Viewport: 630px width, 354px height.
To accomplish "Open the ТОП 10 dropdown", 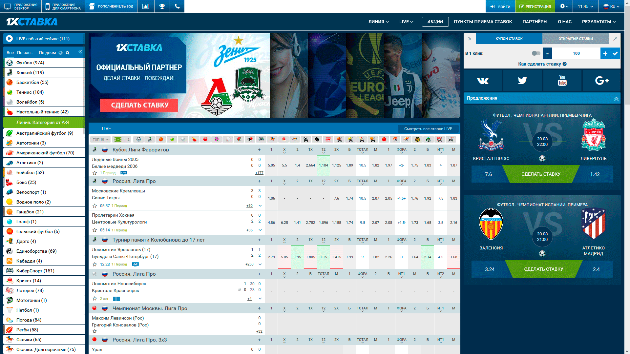I will tap(100, 139).
